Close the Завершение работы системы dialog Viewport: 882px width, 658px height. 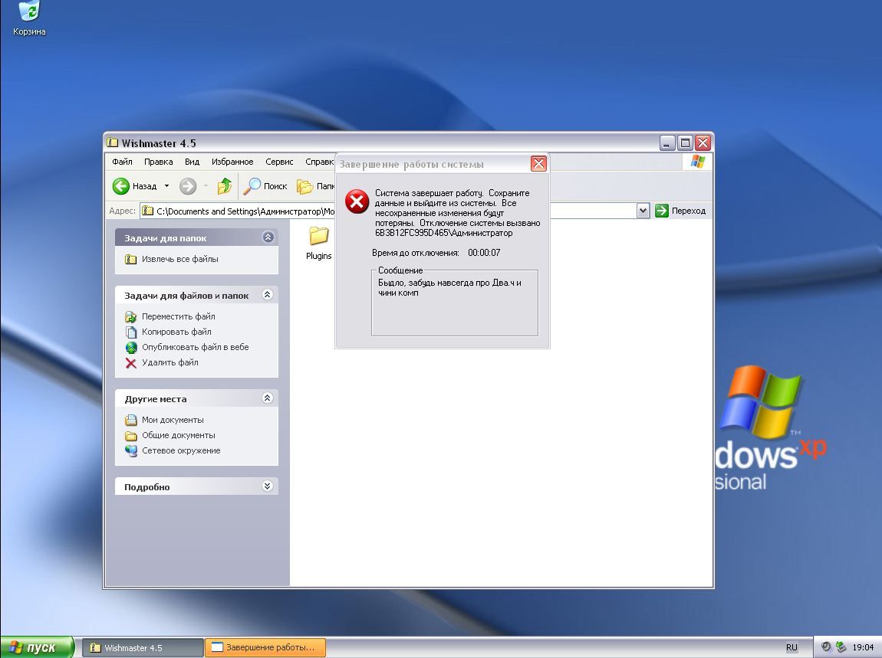[x=538, y=163]
